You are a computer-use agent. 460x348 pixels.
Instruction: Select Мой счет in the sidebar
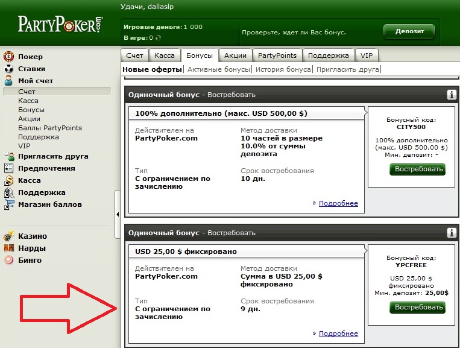pyautogui.click(x=36, y=81)
